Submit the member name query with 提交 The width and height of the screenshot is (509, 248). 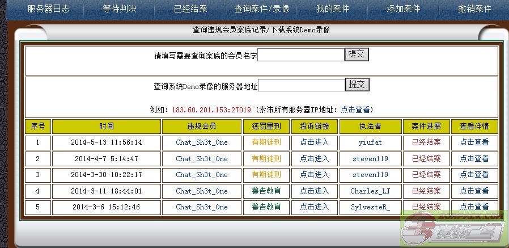tap(357, 54)
